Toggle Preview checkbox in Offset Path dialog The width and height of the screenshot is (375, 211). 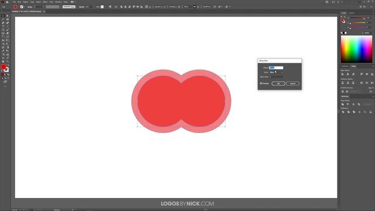click(x=261, y=83)
